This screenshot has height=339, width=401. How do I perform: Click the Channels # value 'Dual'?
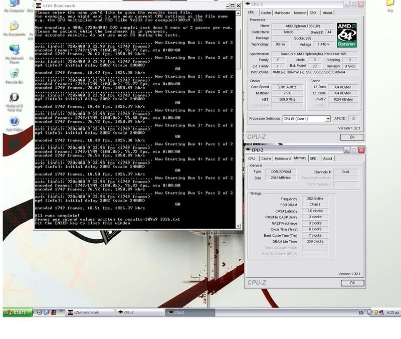click(346, 172)
